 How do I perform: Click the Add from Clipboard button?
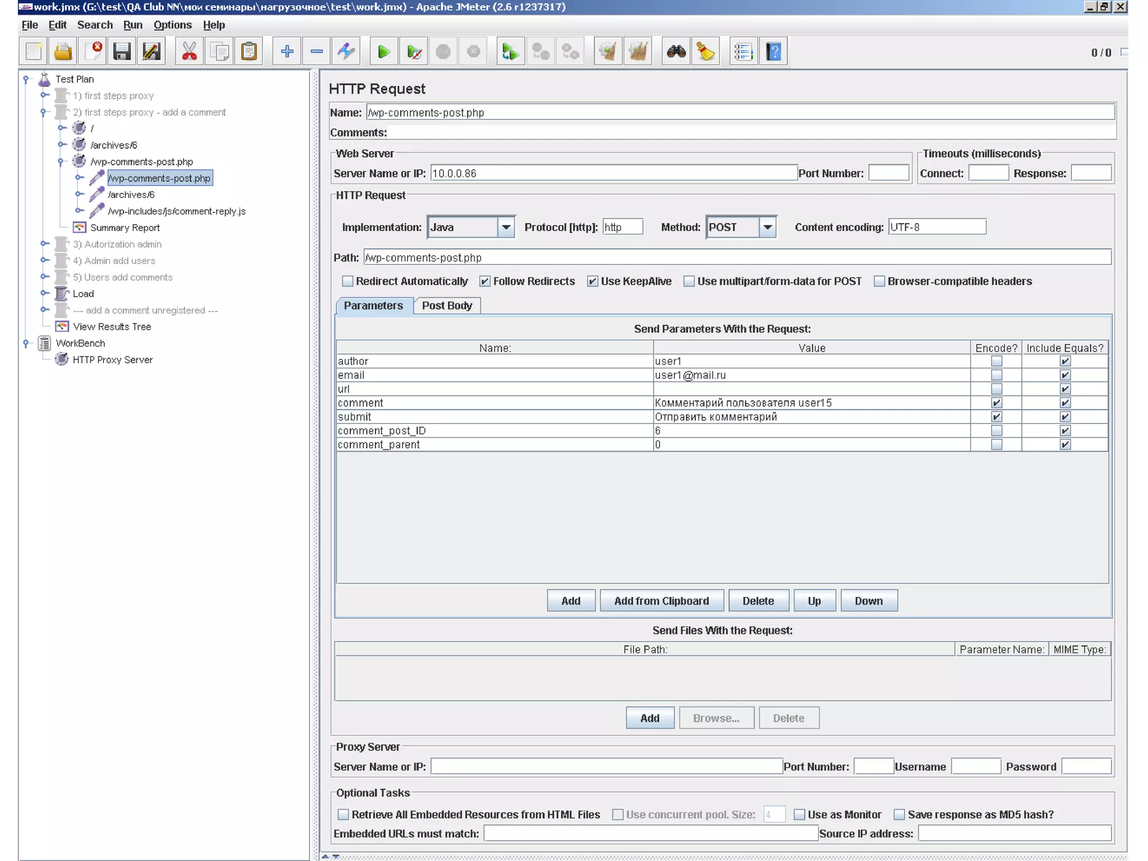tap(661, 601)
